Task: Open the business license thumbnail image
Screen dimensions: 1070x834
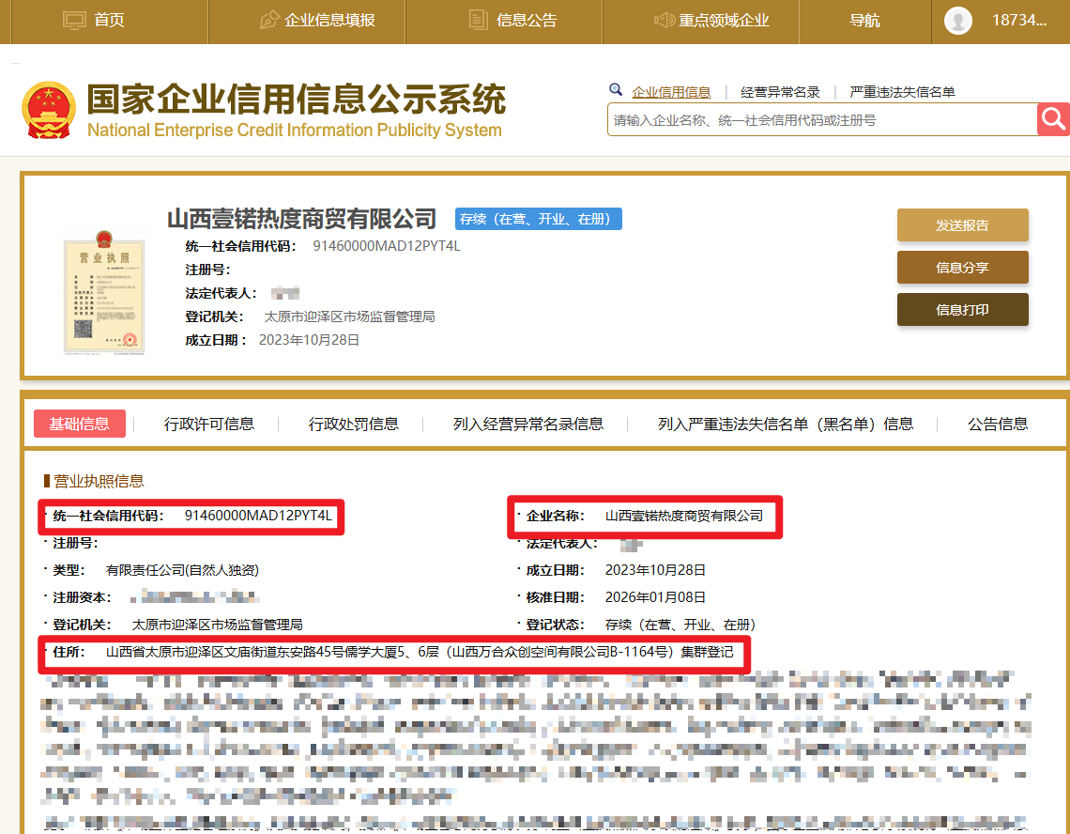Action: [104, 292]
